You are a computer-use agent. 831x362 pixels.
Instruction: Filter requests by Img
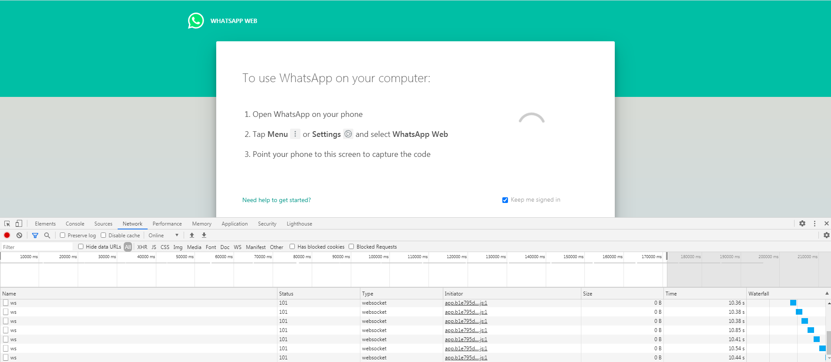pyautogui.click(x=178, y=247)
